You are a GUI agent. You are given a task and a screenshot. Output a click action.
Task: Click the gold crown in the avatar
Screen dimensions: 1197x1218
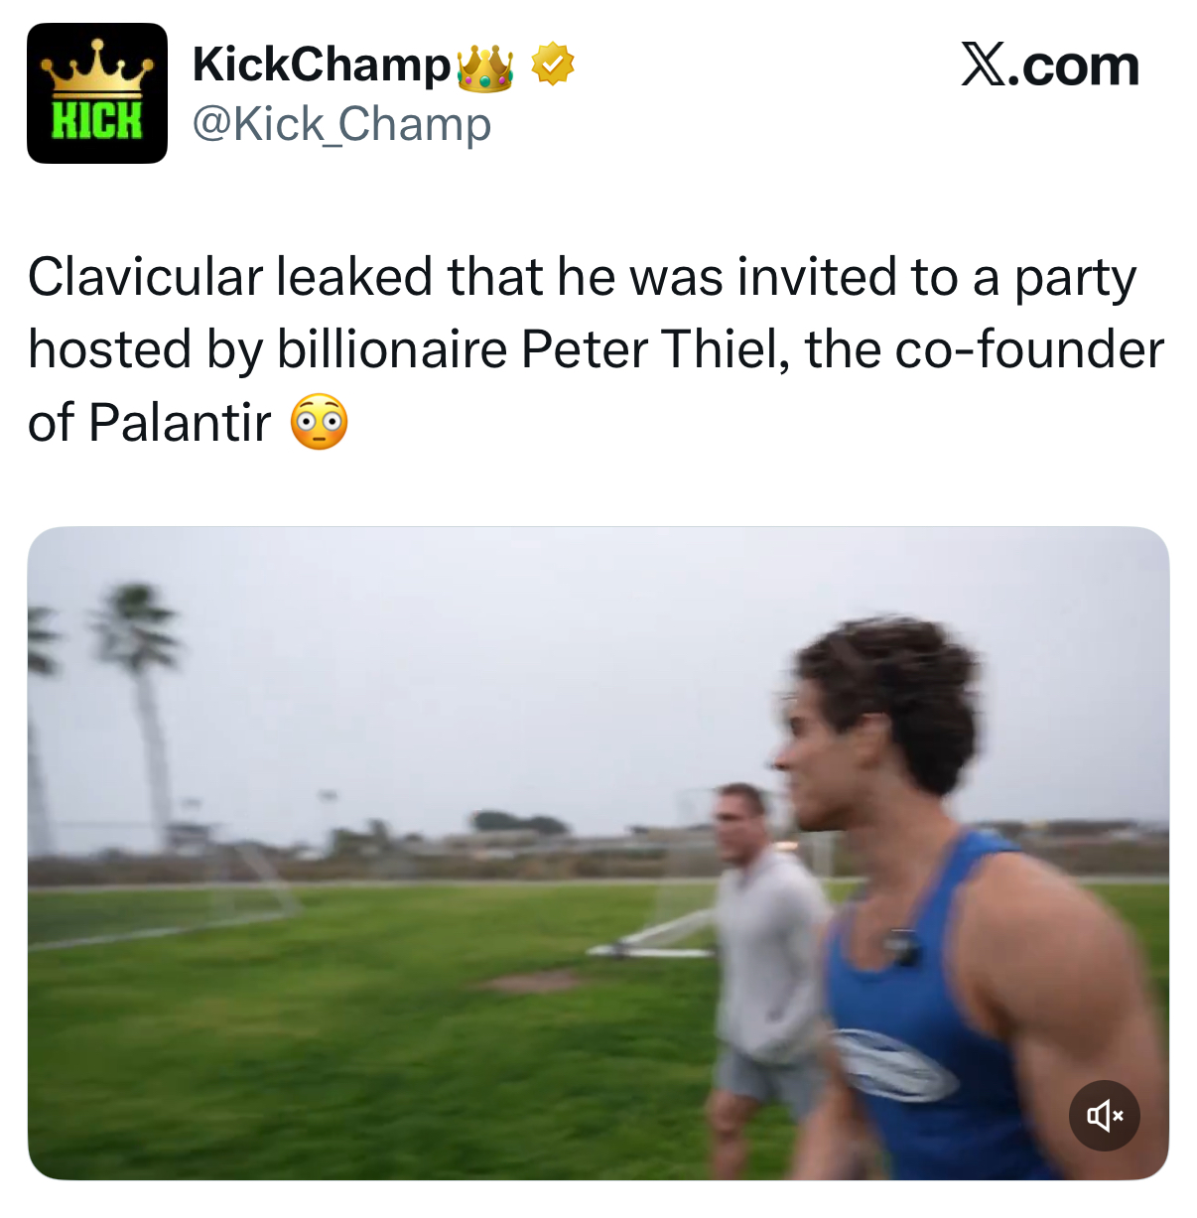[97, 65]
